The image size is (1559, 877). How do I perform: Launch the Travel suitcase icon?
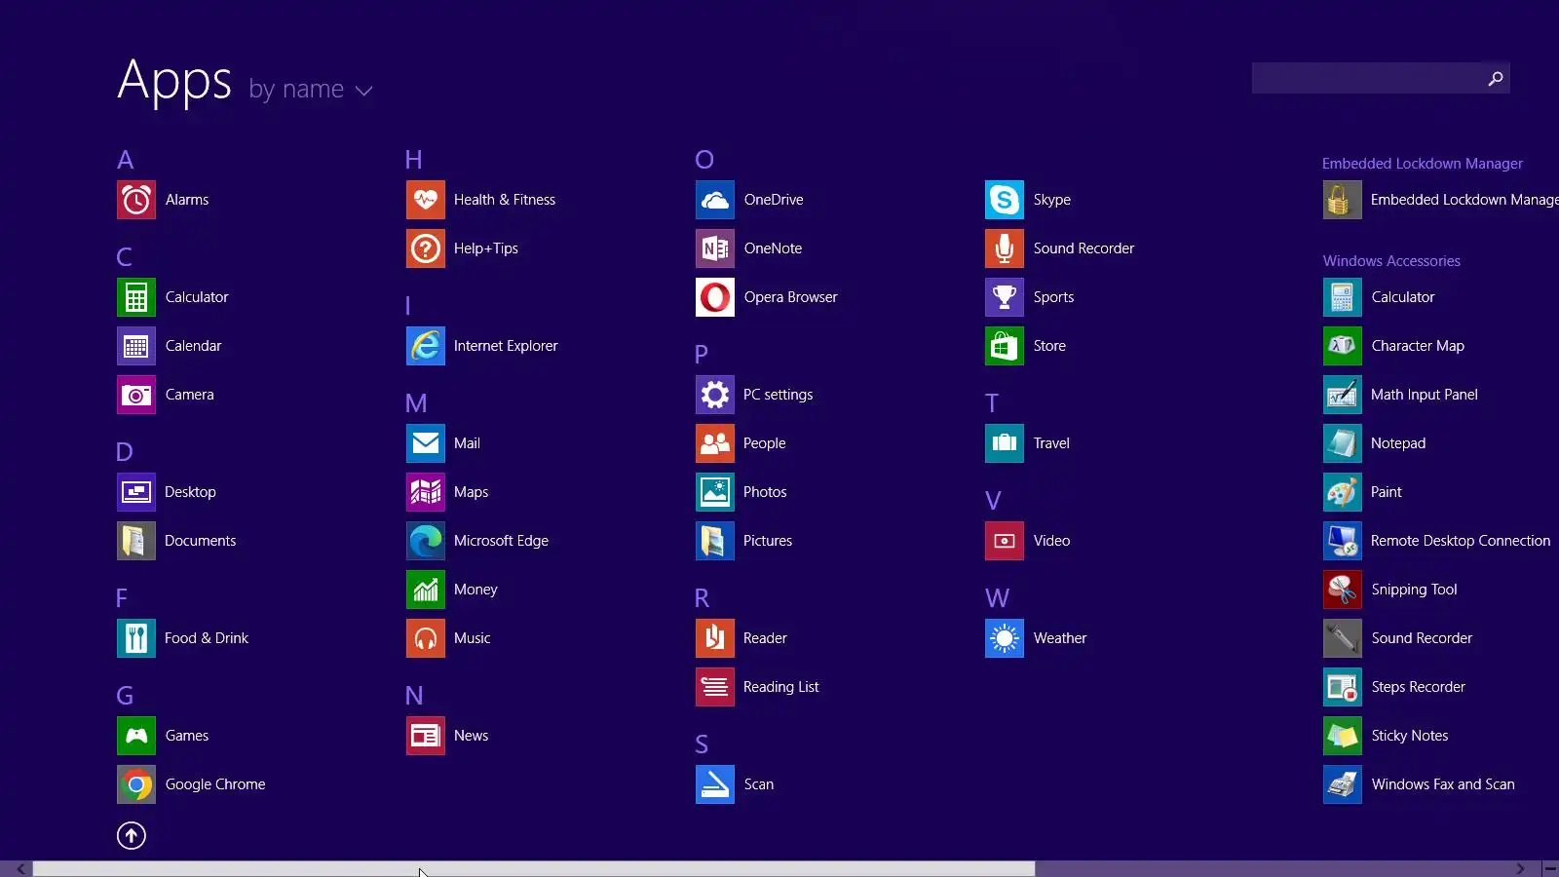tap(1005, 443)
